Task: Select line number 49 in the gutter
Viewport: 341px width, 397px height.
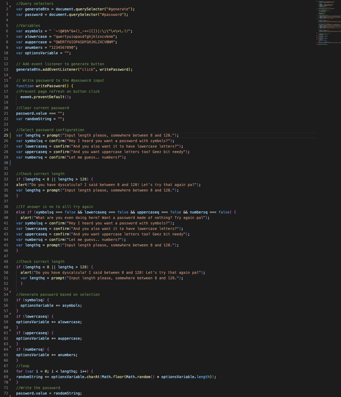Action: 6,267
